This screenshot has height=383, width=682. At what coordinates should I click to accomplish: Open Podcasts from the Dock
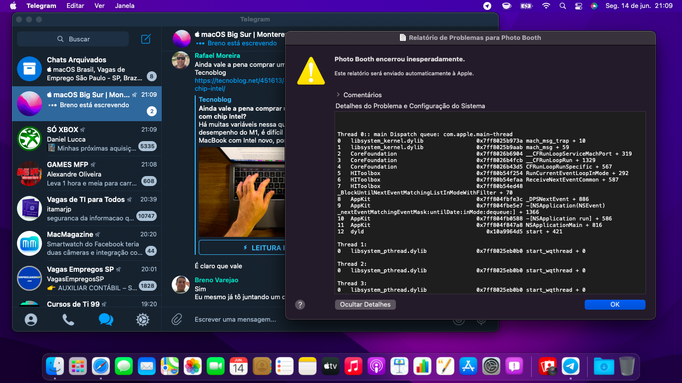[376, 367]
